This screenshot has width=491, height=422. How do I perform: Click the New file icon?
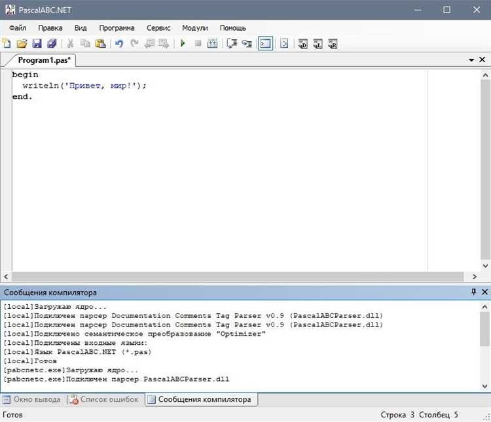(7, 44)
